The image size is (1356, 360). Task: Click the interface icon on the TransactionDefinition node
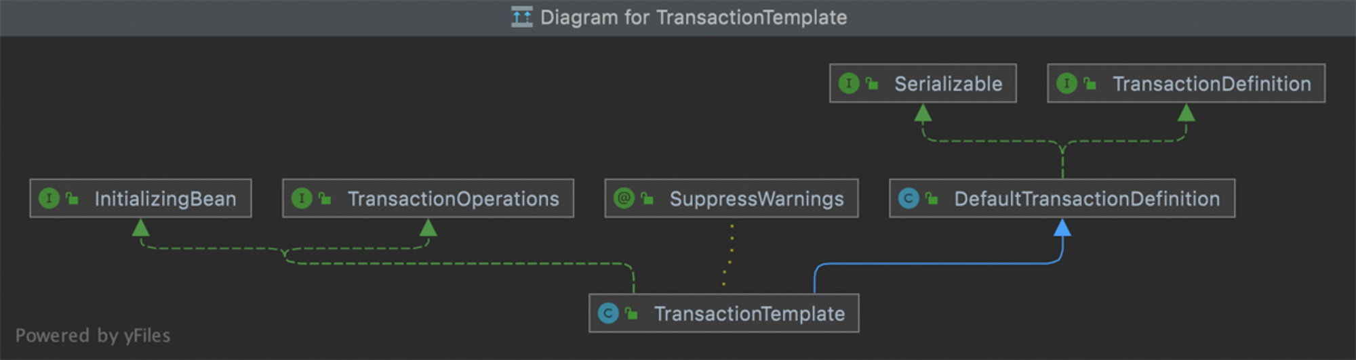[1066, 84]
